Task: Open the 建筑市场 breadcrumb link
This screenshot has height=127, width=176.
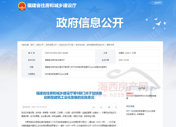Action: point(110,45)
